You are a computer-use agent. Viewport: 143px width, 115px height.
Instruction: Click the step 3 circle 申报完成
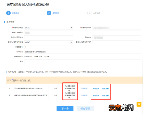(x=90, y=13)
